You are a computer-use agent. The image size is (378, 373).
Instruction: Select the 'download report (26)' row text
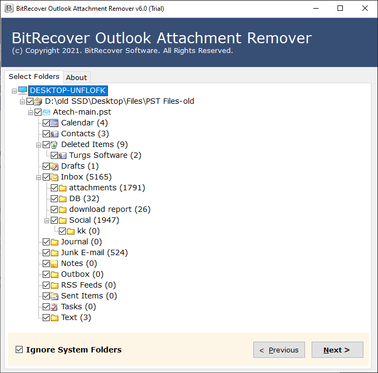coord(110,209)
